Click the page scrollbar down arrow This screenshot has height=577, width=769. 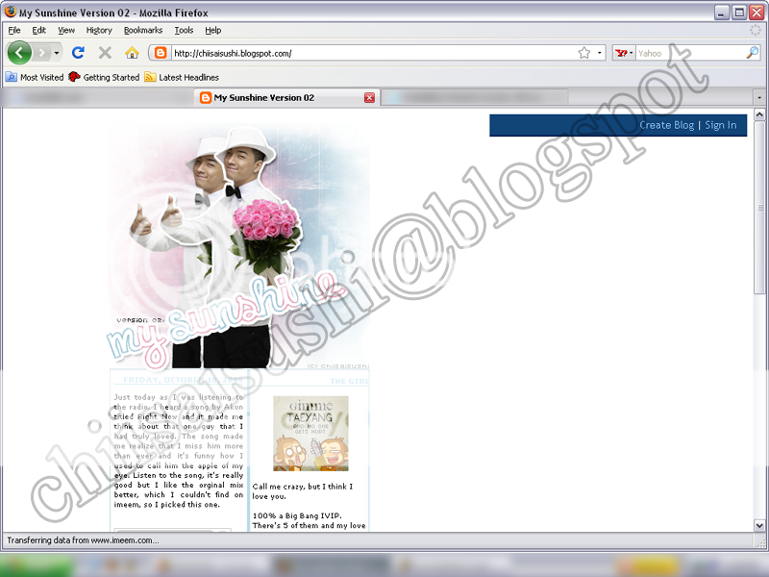(x=760, y=525)
